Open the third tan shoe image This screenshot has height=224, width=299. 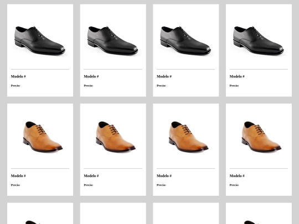(x=188, y=137)
